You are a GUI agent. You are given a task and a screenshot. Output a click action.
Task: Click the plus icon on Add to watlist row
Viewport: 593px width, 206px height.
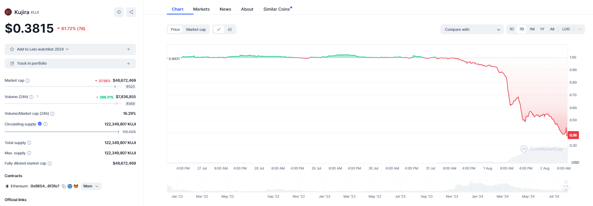coord(128,49)
